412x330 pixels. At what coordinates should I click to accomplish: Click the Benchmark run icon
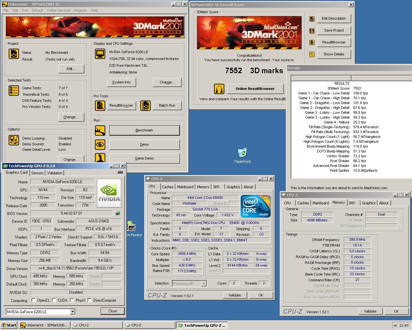click(100, 131)
